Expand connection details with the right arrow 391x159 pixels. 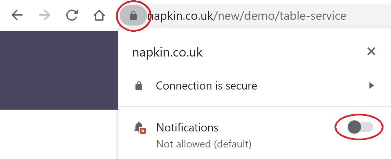coord(372,86)
